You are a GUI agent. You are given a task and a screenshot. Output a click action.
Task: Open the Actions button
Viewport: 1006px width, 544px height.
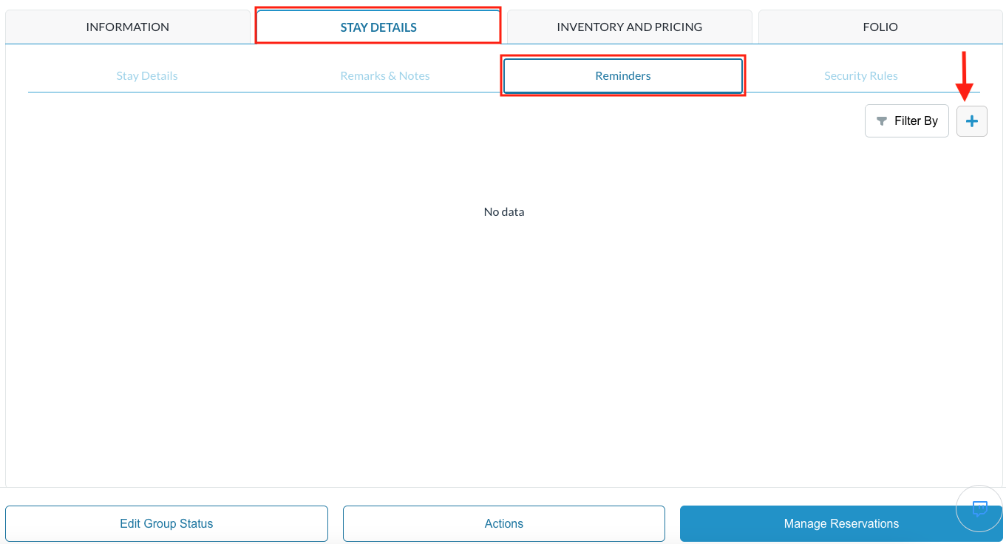pos(503,523)
